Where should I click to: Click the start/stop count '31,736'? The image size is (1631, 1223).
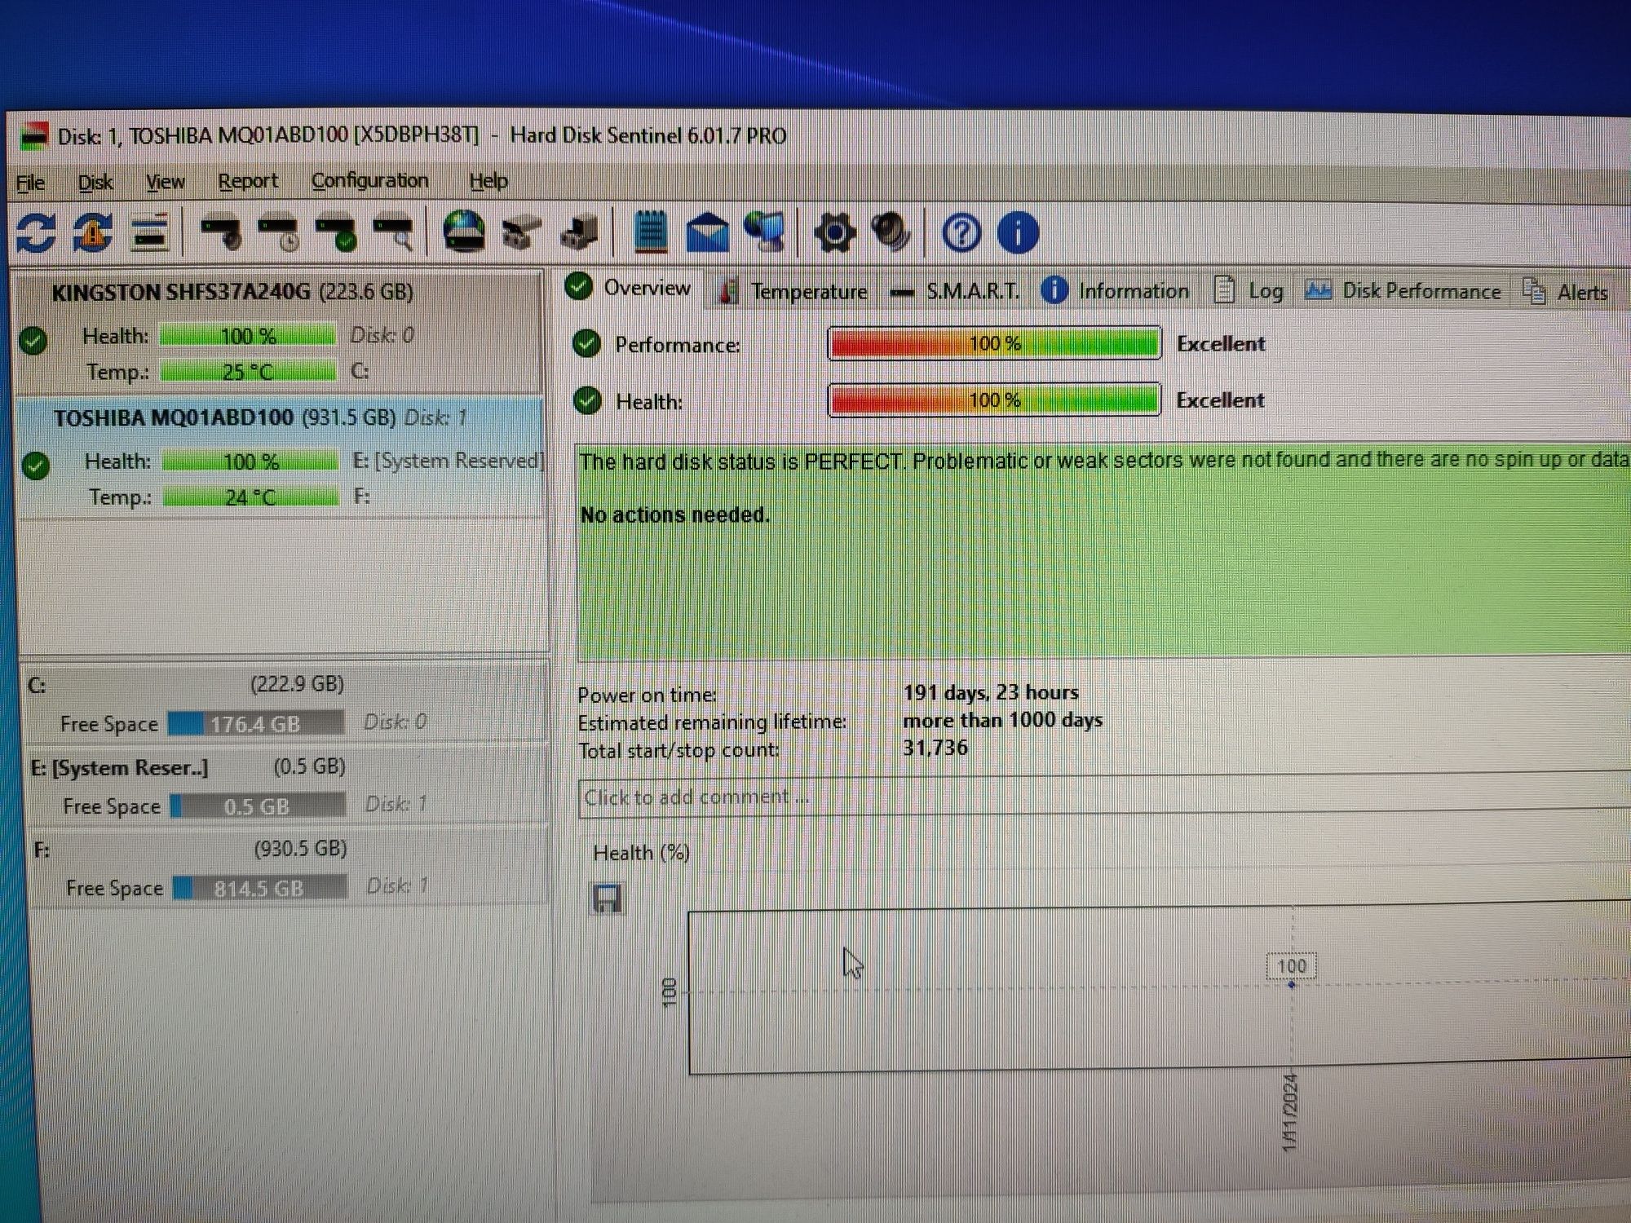(x=935, y=748)
